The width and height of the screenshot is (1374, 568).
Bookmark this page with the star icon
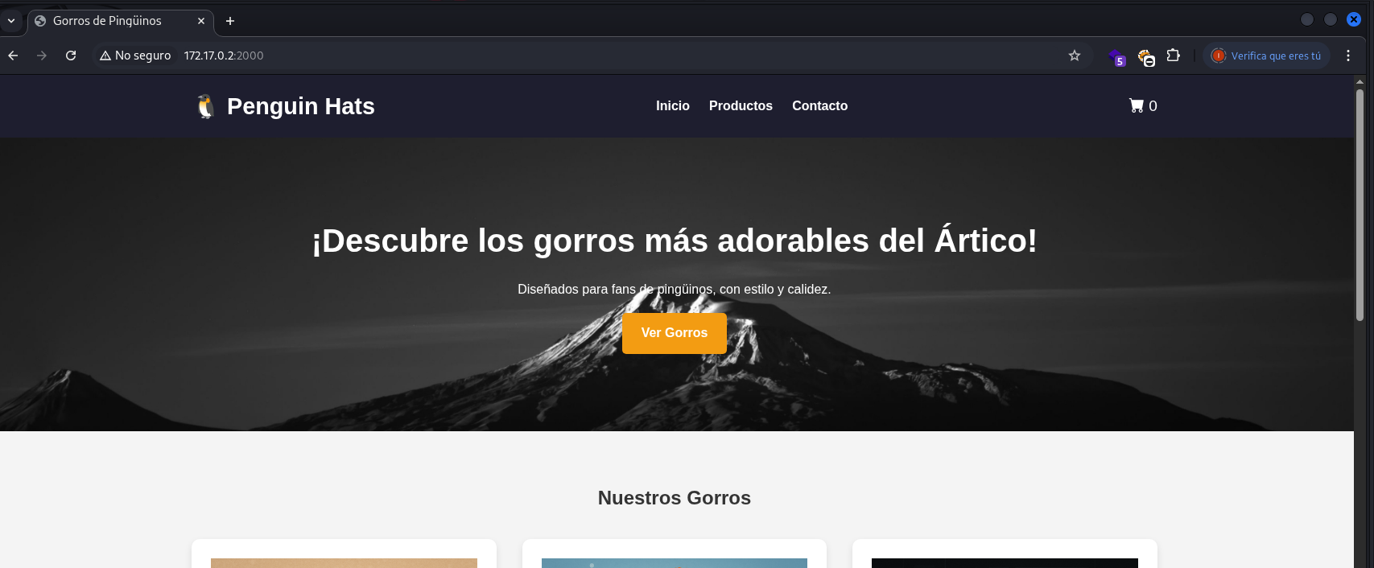1074,56
